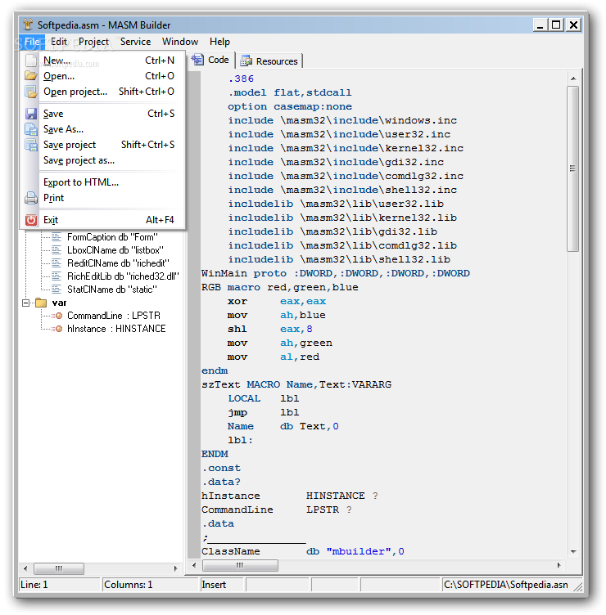This screenshot has height=615, width=606.
Task: Click the Resources tab icon
Action: coord(246,61)
